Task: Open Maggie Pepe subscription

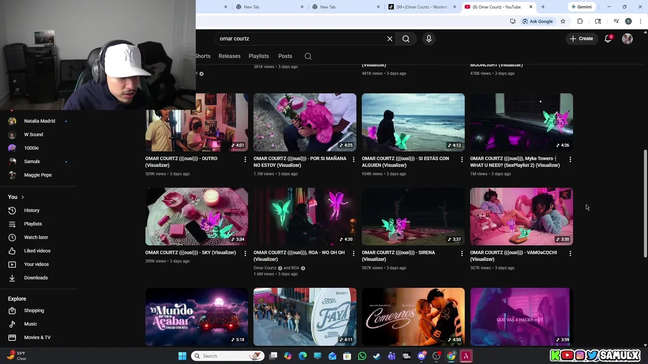Action: 38,175
